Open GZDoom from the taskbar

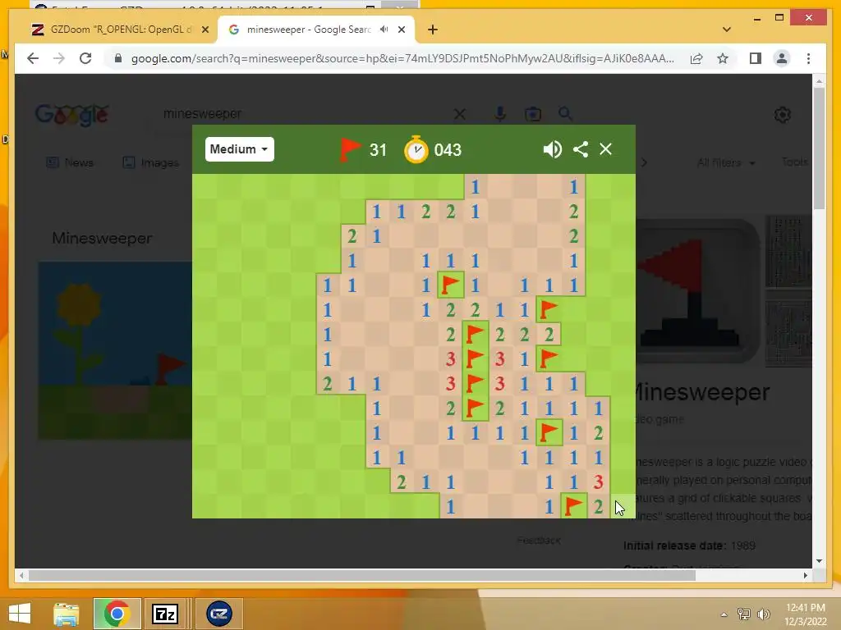pos(218,614)
